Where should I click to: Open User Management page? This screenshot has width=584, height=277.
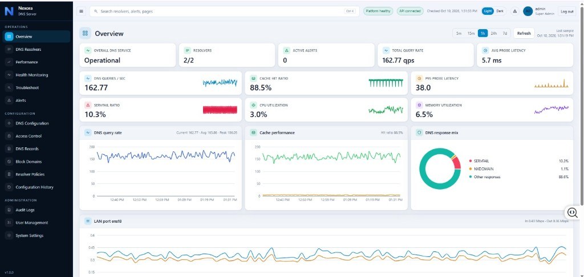click(36, 223)
